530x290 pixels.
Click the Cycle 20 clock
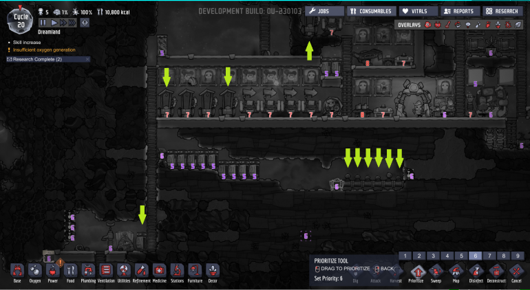pos(20,20)
